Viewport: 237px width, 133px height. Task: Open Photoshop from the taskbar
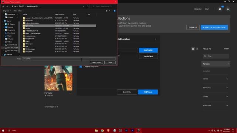[x=127, y=130]
